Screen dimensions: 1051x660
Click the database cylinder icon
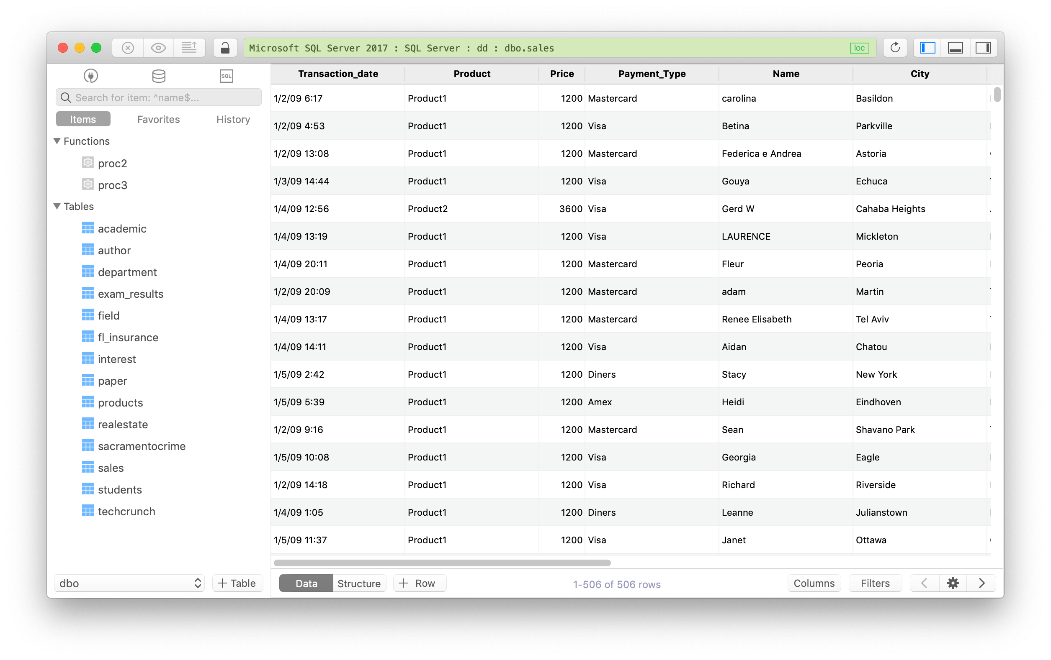coord(158,76)
